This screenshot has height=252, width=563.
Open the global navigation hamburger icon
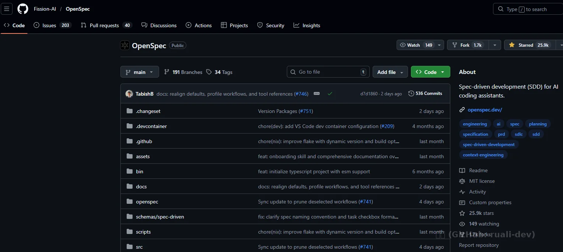[7, 9]
